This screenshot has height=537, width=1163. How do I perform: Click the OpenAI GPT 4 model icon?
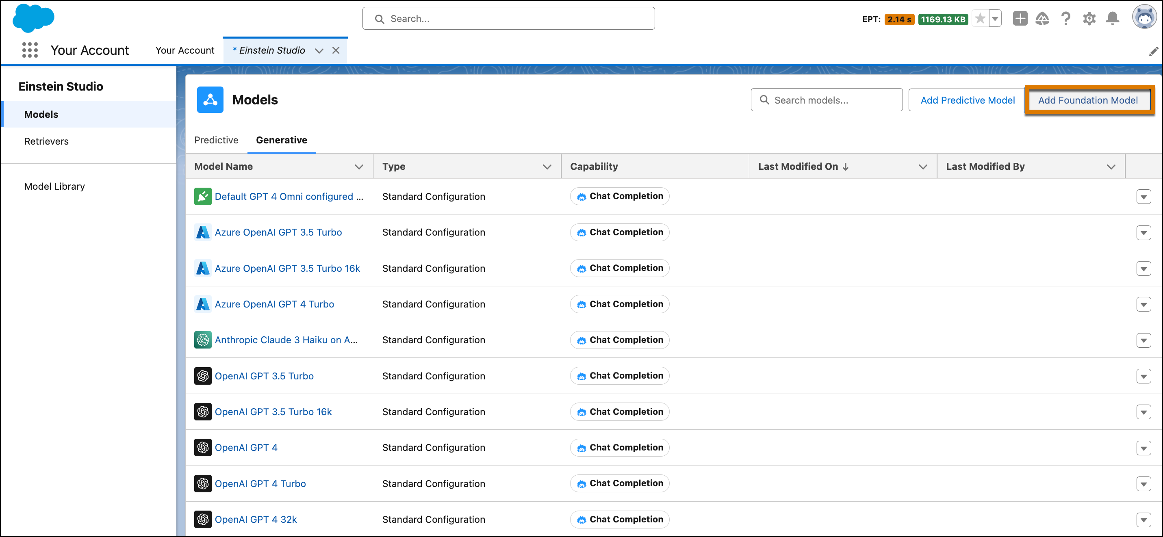(203, 447)
